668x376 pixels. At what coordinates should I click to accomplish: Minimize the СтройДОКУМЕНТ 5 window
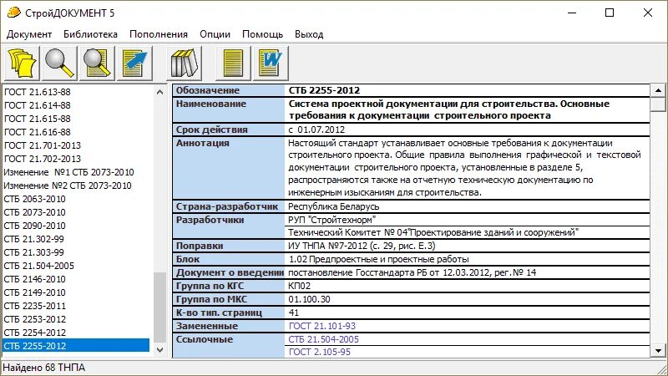click(572, 13)
